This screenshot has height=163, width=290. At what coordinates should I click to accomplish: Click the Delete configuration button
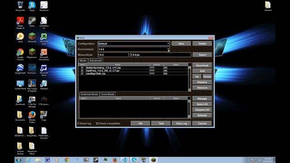[202, 43]
